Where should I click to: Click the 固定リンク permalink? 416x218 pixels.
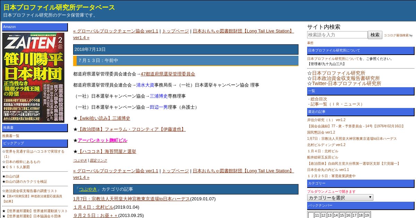click(x=98, y=161)
